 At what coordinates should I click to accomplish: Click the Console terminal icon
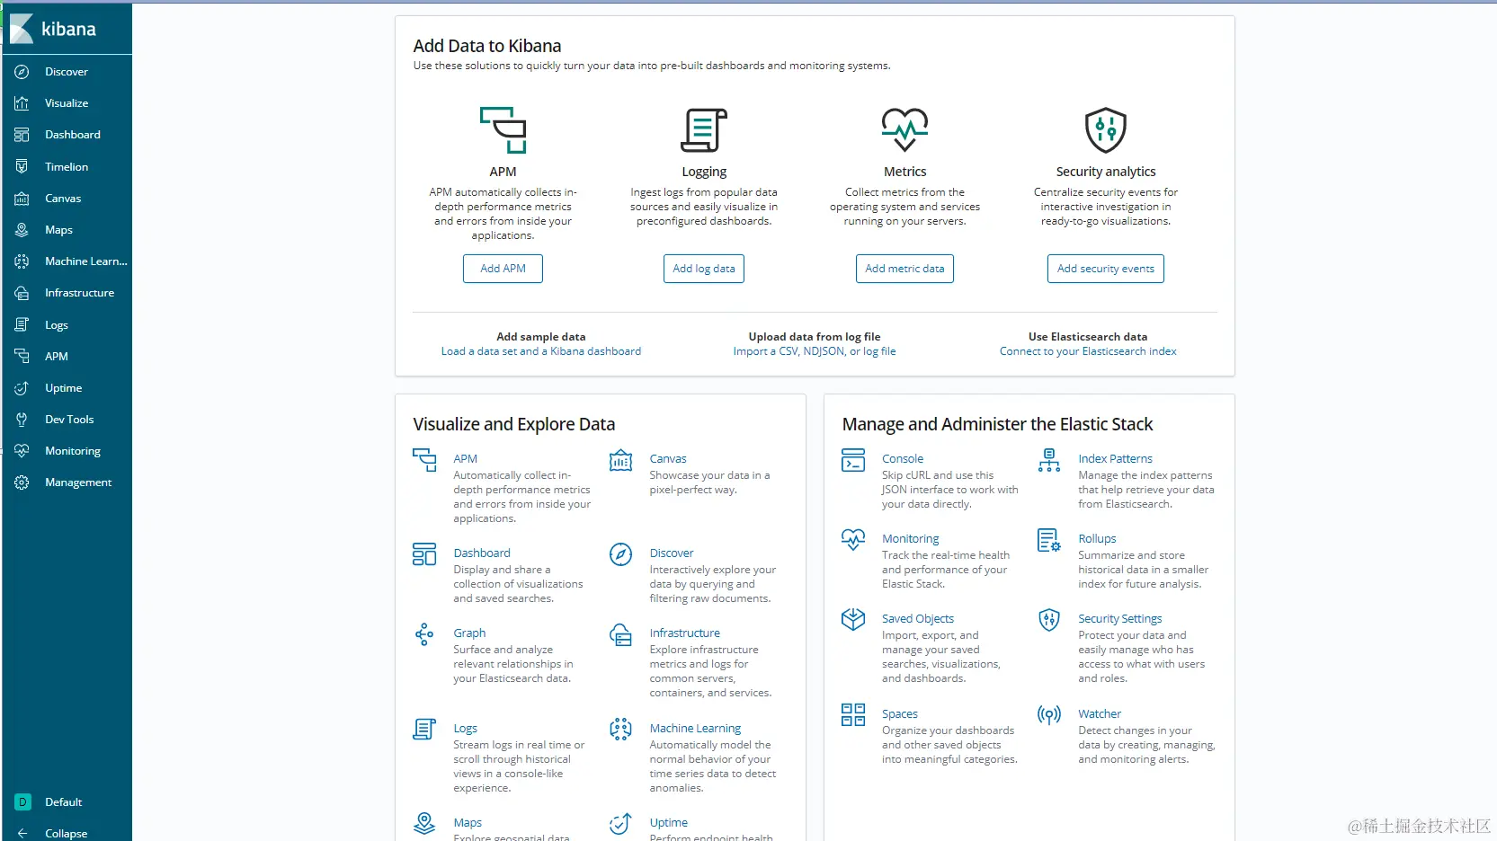[x=852, y=460]
